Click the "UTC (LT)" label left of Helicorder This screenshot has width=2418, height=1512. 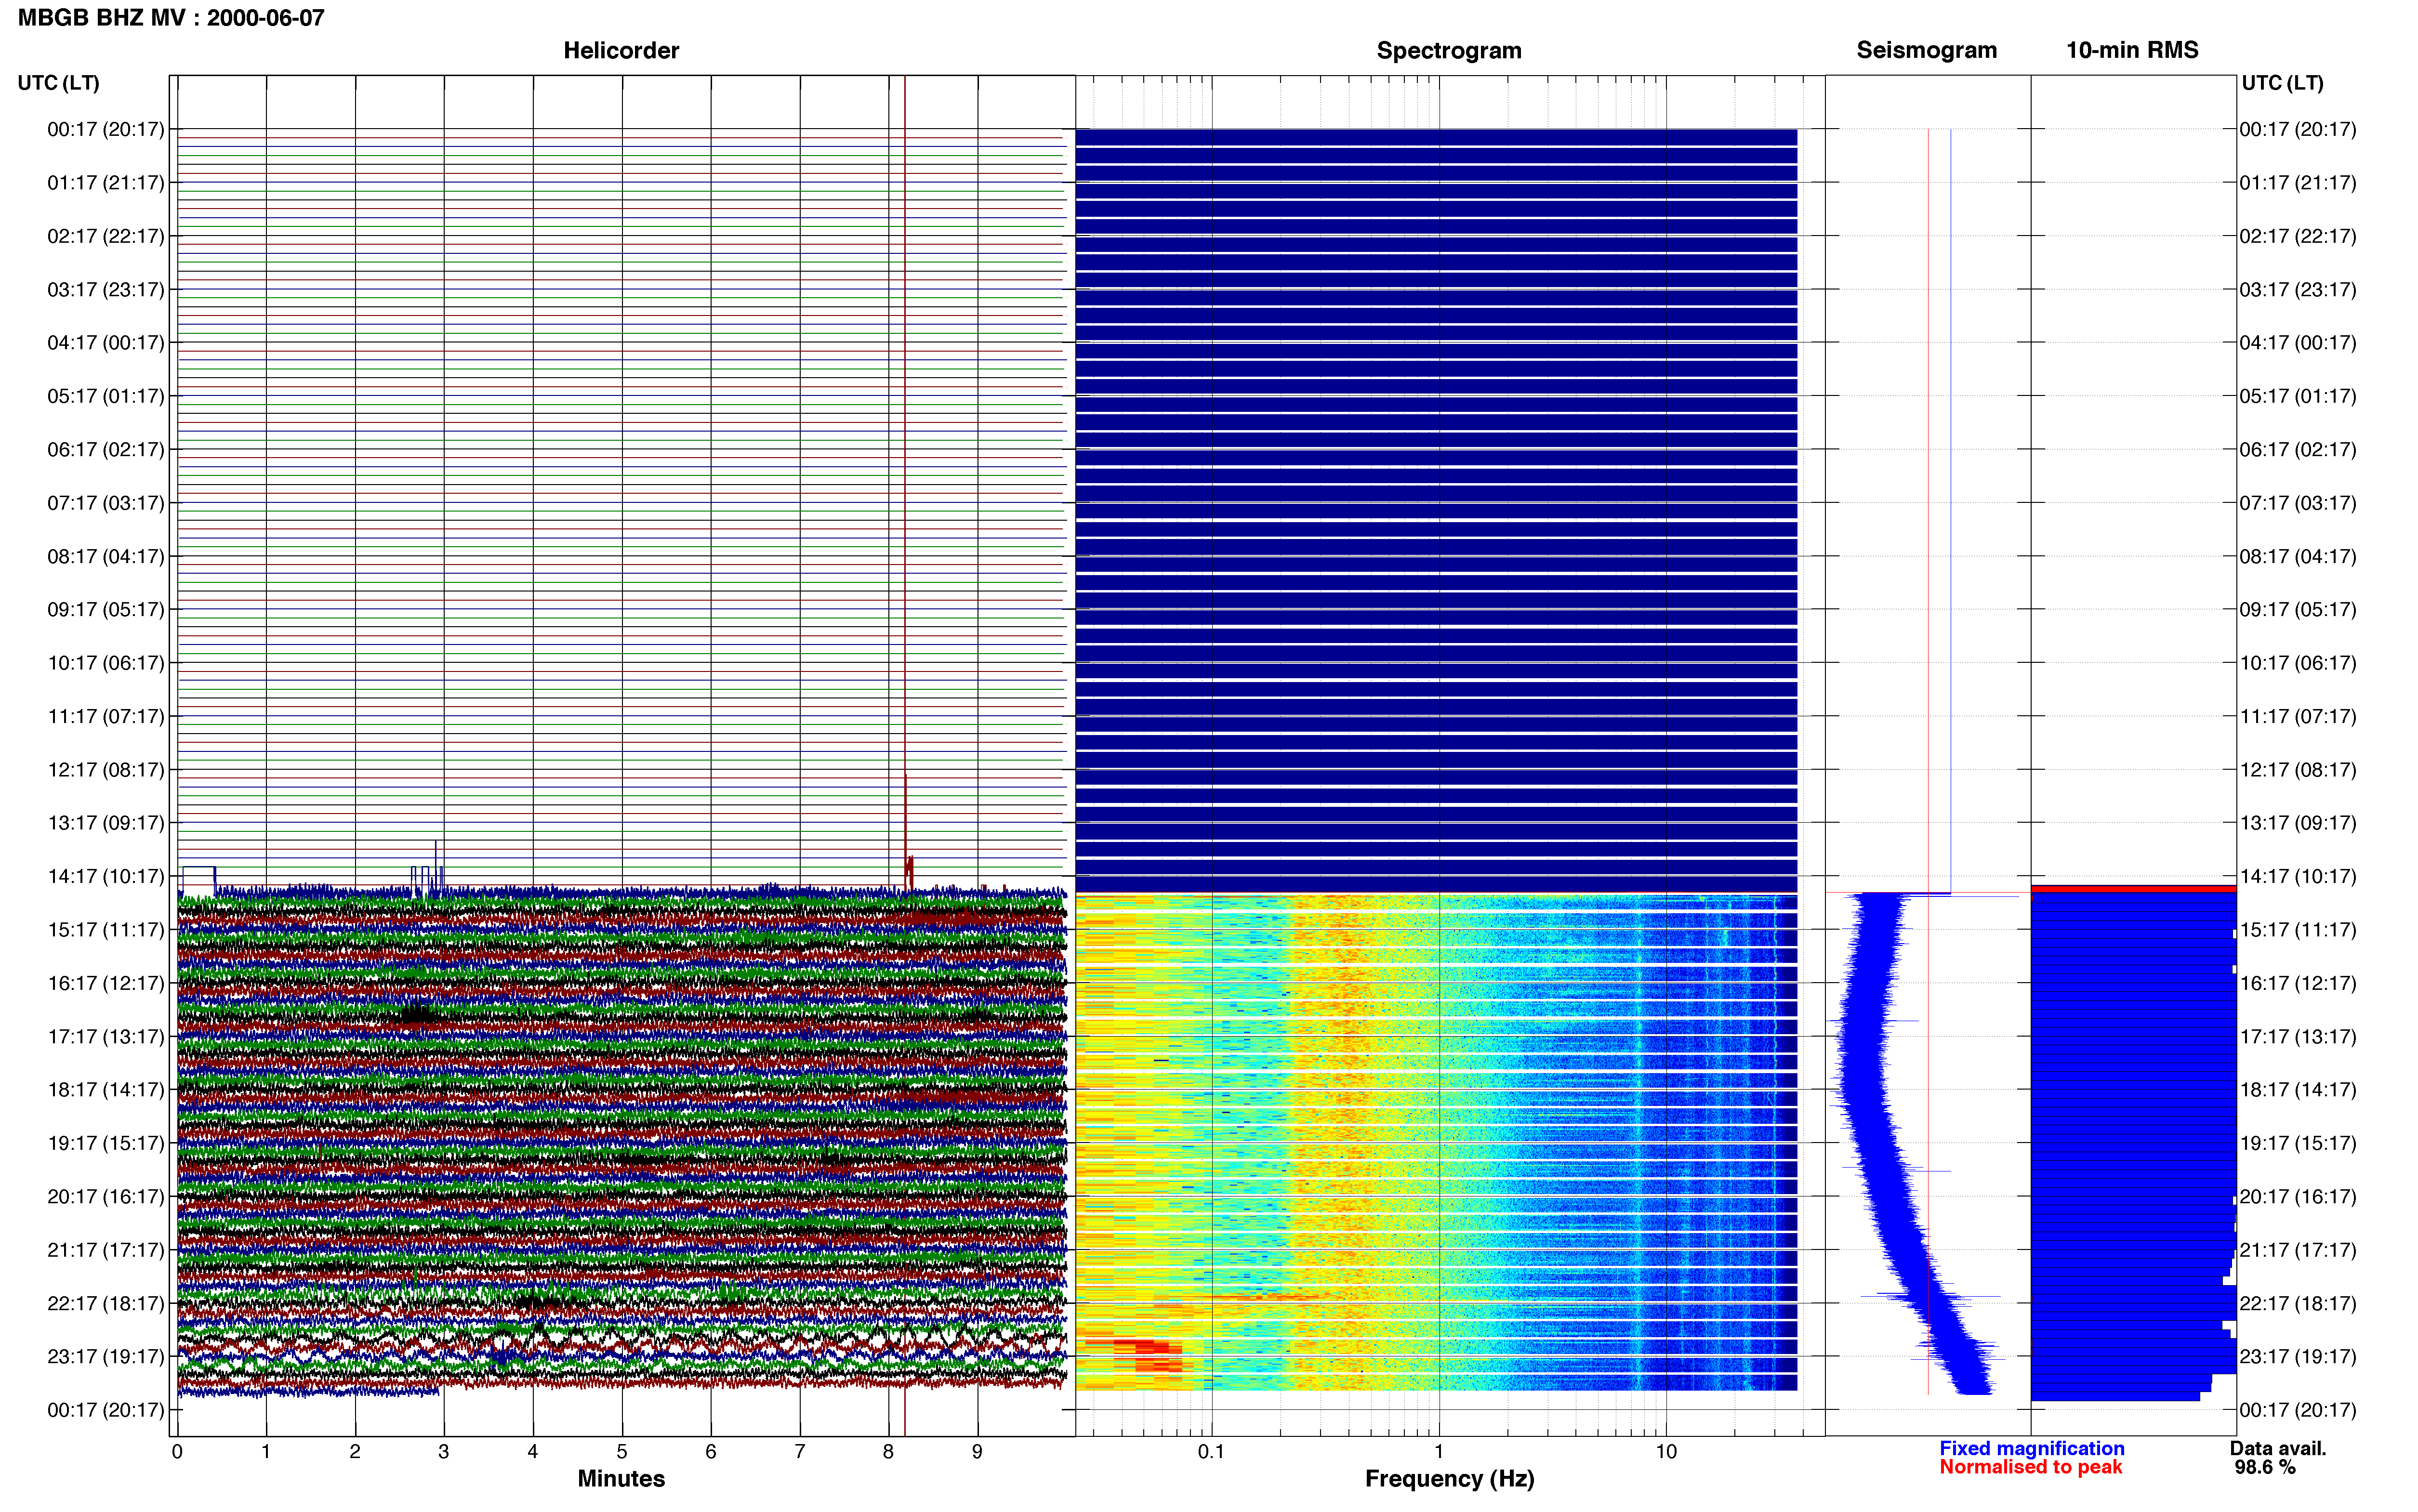tap(59, 83)
